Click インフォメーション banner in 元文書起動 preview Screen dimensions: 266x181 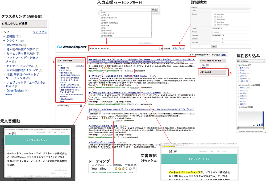tap(37, 140)
